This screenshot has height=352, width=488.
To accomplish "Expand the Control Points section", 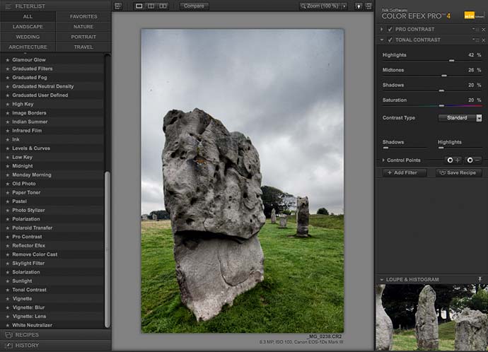I will click(383, 160).
